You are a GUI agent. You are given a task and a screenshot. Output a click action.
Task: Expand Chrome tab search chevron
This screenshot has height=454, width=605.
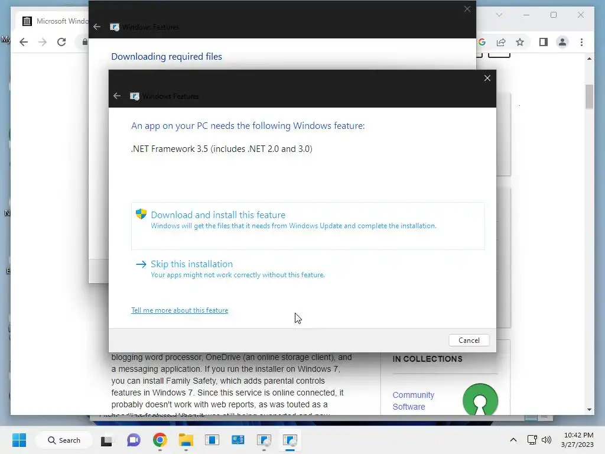(499, 15)
